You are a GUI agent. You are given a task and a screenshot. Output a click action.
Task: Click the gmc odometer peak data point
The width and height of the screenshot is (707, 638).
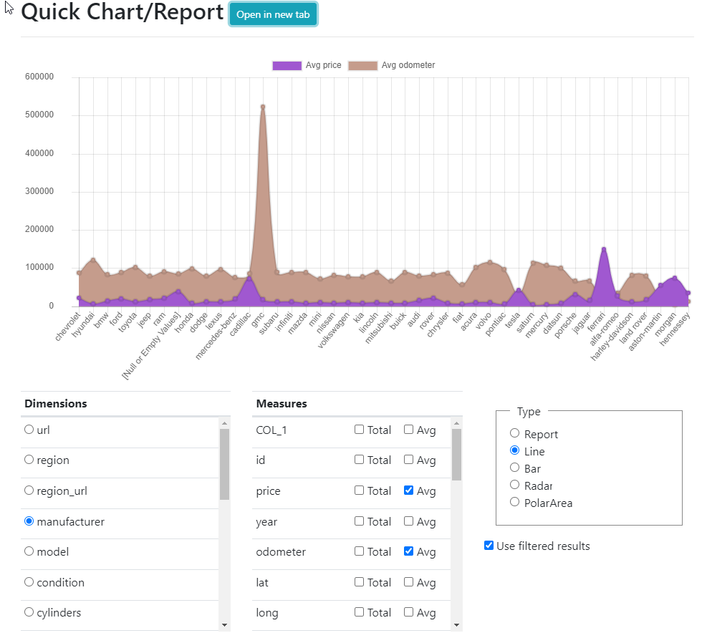pyautogui.click(x=263, y=107)
